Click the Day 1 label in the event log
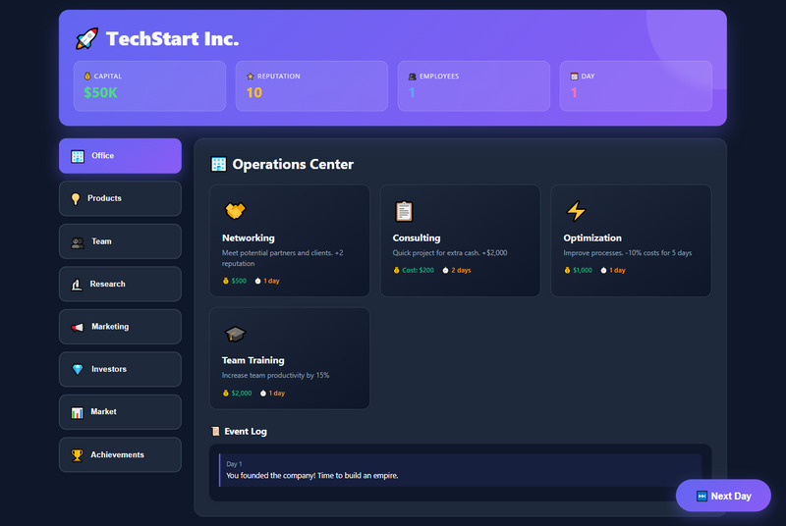786x526 pixels. pyautogui.click(x=234, y=464)
